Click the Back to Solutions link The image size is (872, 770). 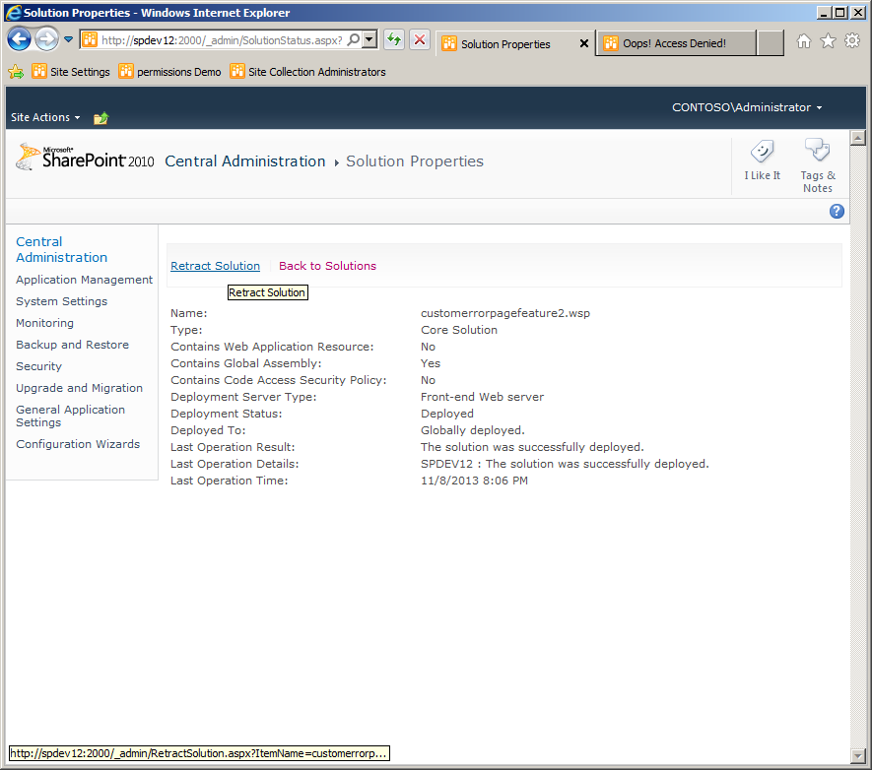[327, 266]
